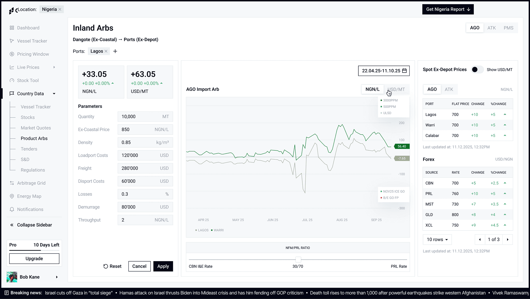Screen dimensions: 530x299
Task: Click the Dashboard grid icon
Action: [12, 28]
